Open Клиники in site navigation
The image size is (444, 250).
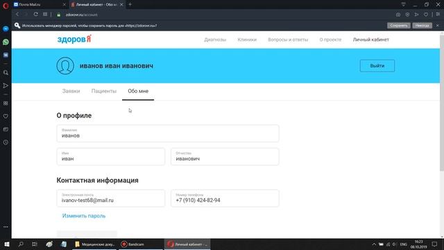[247, 40]
